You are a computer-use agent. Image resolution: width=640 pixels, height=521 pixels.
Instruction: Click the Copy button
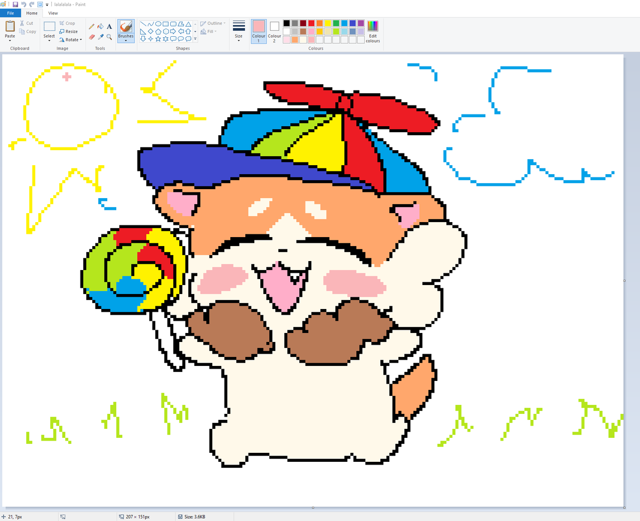pyautogui.click(x=27, y=31)
